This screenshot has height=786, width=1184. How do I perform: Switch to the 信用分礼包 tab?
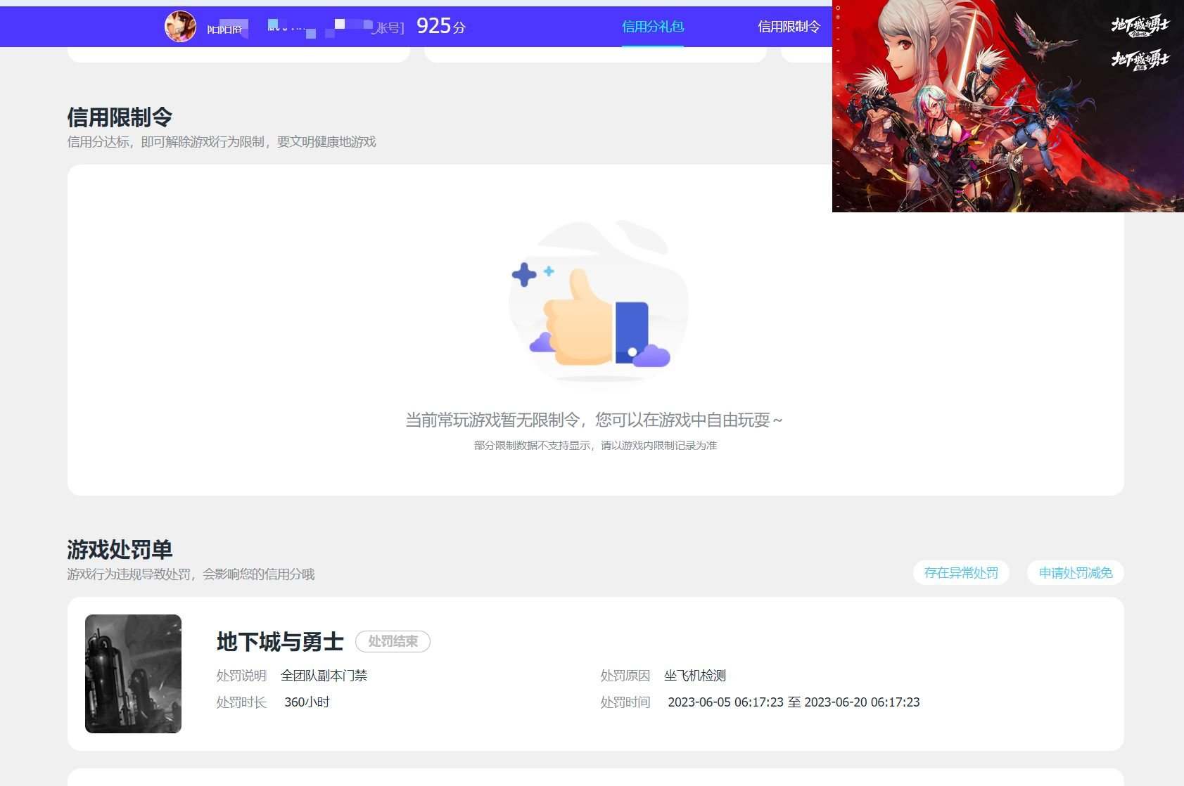point(653,27)
